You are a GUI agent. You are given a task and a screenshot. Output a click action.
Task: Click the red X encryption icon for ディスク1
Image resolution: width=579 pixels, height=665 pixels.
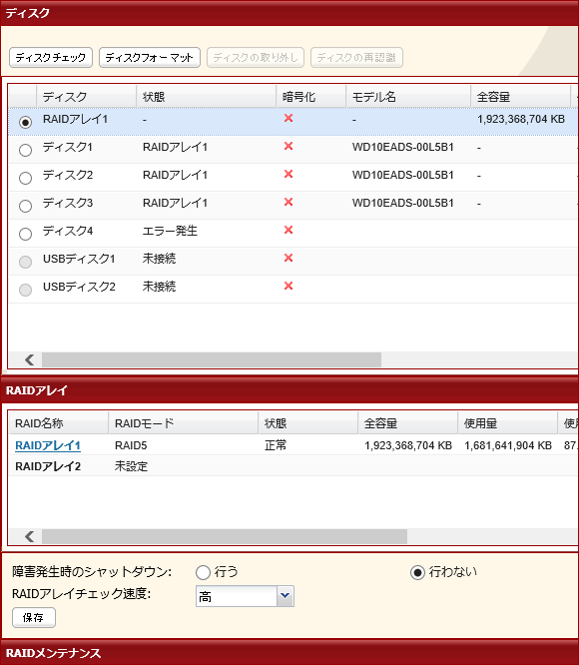point(289,147)
